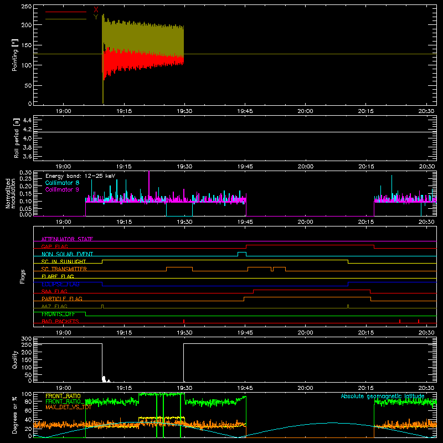Screen dimensions: 443x443
Task: Click the 0.05 value on modulation axis
Action: (x=25, y=209)
